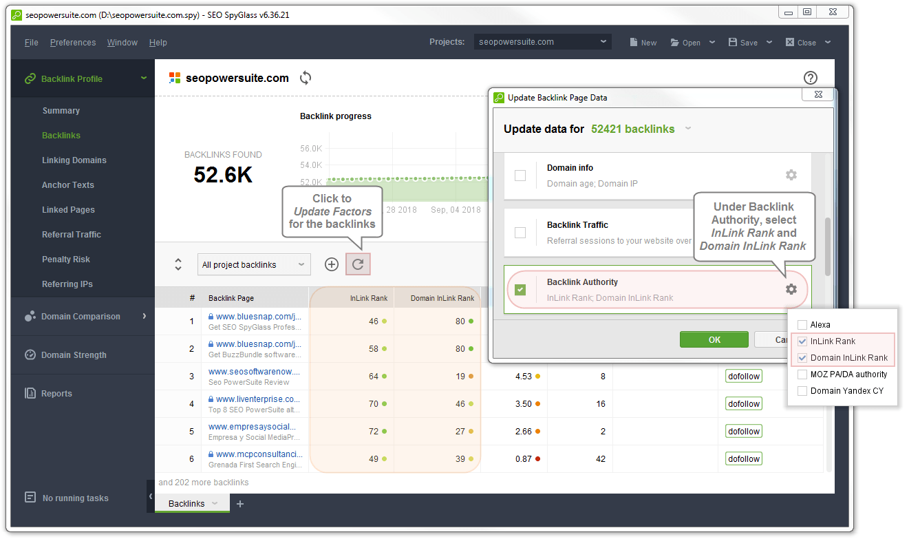This screenshot has width=909, height=539.
Task: Go to Penalty Risk in sidebar
Action: point(66,260)
